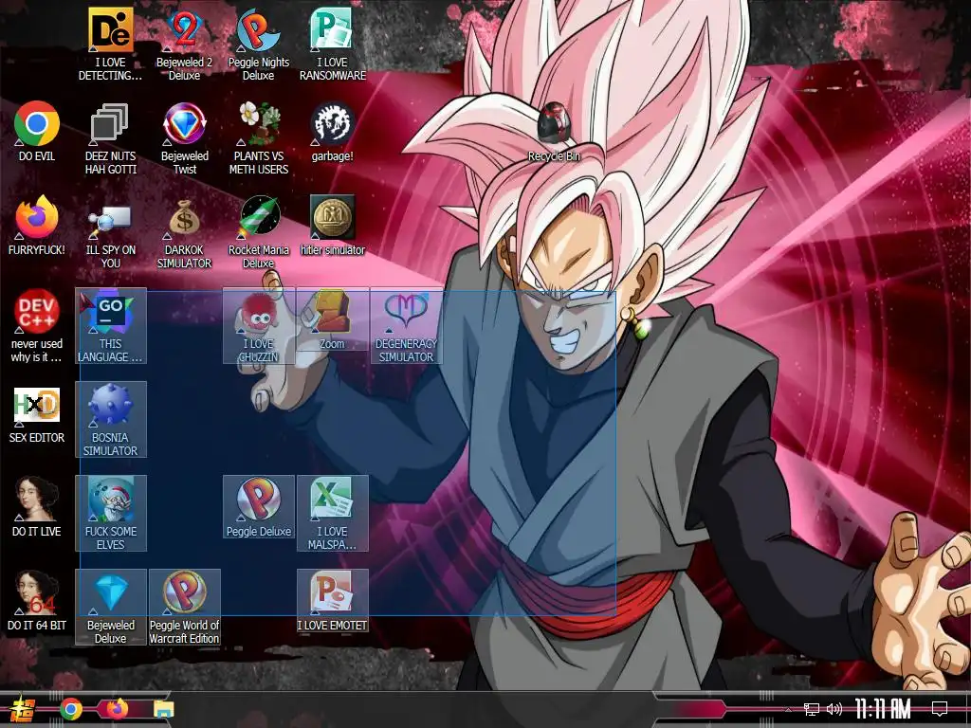Launch the Rocket Mania Deluxe shortcut

258,232
